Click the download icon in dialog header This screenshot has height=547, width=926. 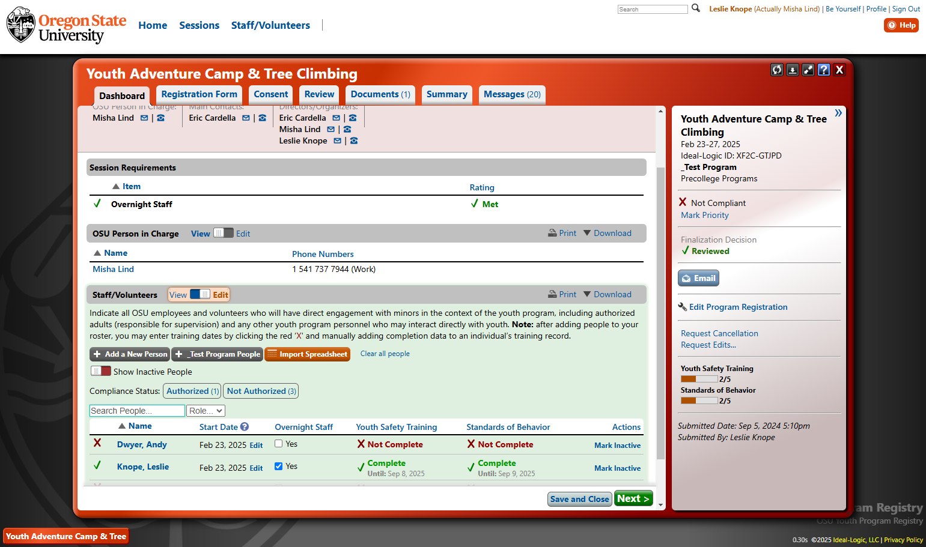click(x=793, y=70)
